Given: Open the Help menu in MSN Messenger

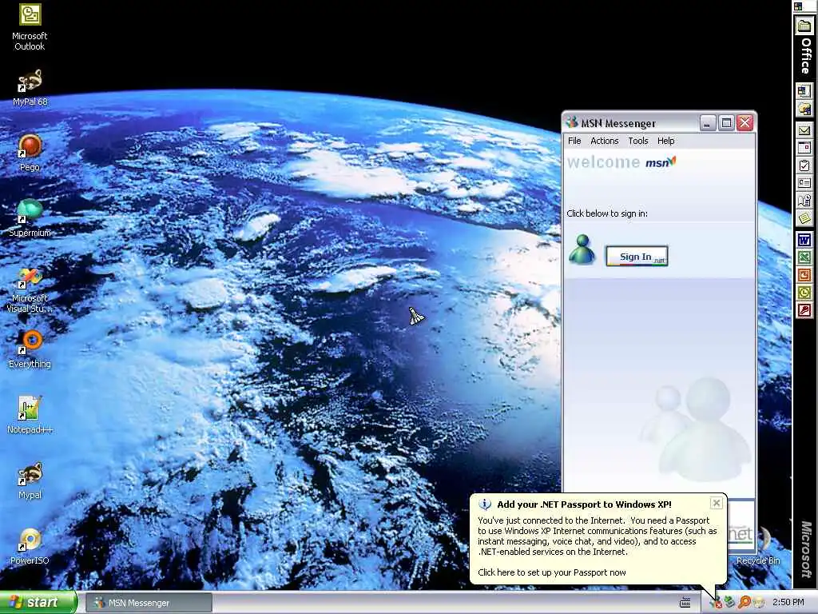Looking at the screenshot, I should (665, 141).
